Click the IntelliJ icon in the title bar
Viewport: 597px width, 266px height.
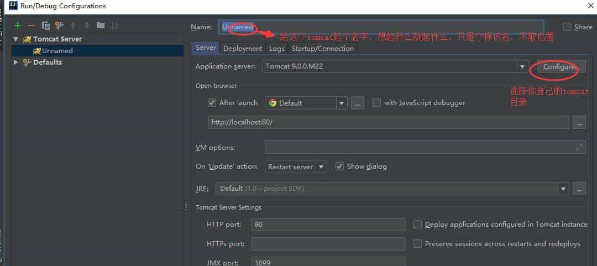(x=13, y=6)
